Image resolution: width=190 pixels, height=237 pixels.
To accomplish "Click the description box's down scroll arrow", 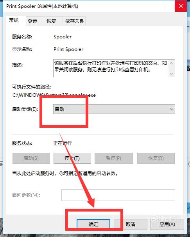I will click(x=171, y=74).
